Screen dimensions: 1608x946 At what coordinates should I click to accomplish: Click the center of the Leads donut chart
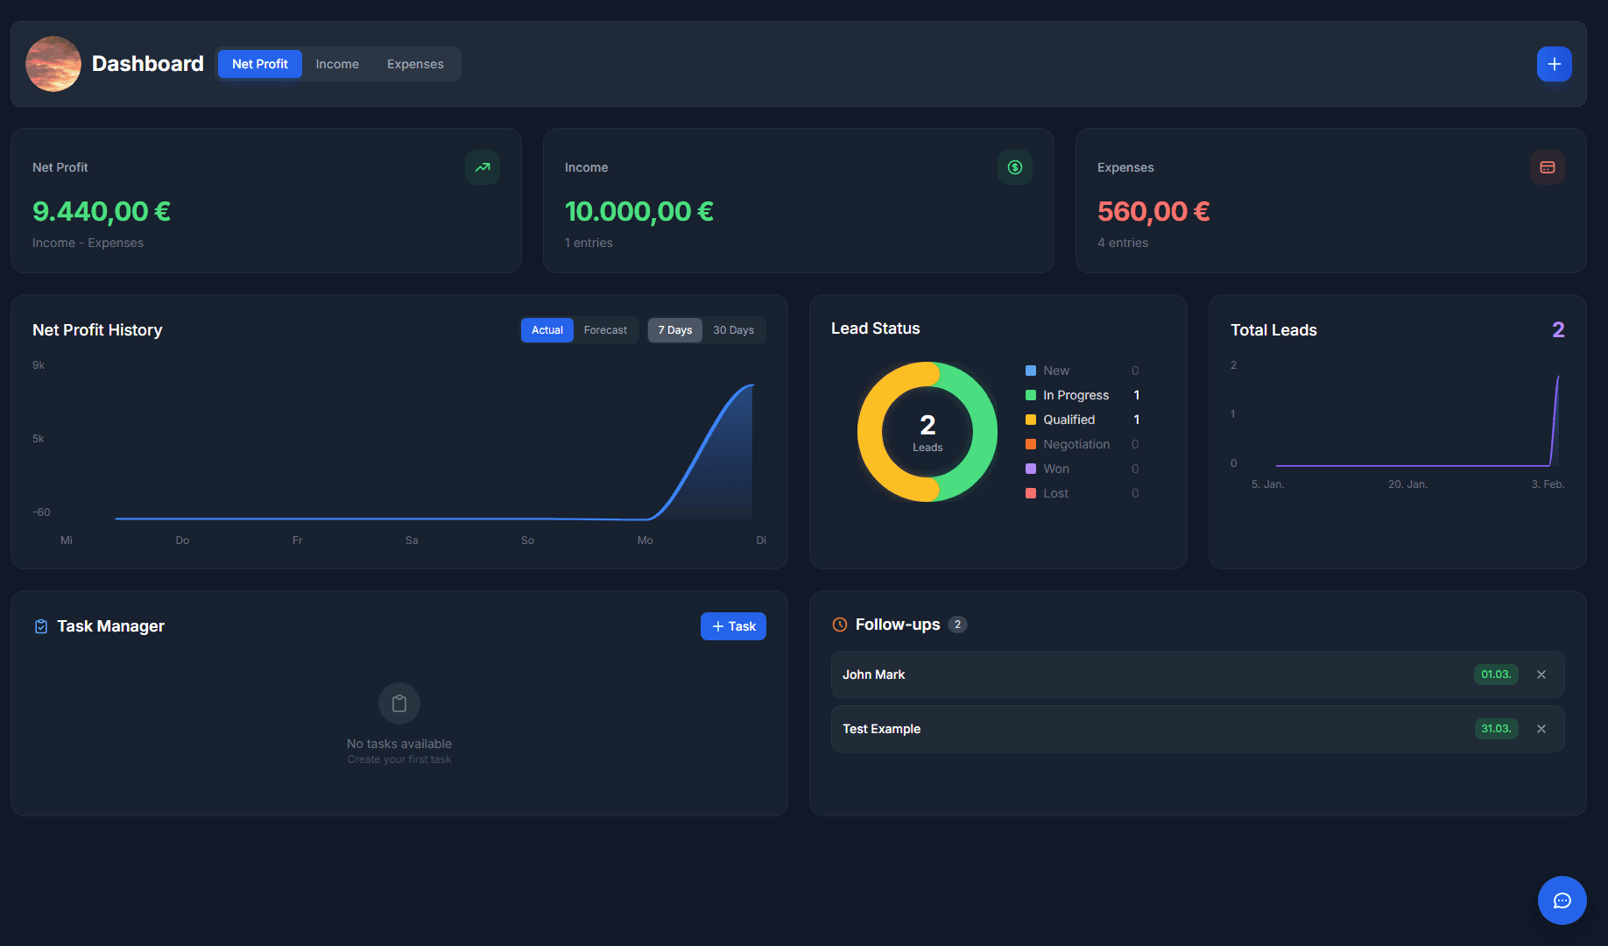click(927, 432)
